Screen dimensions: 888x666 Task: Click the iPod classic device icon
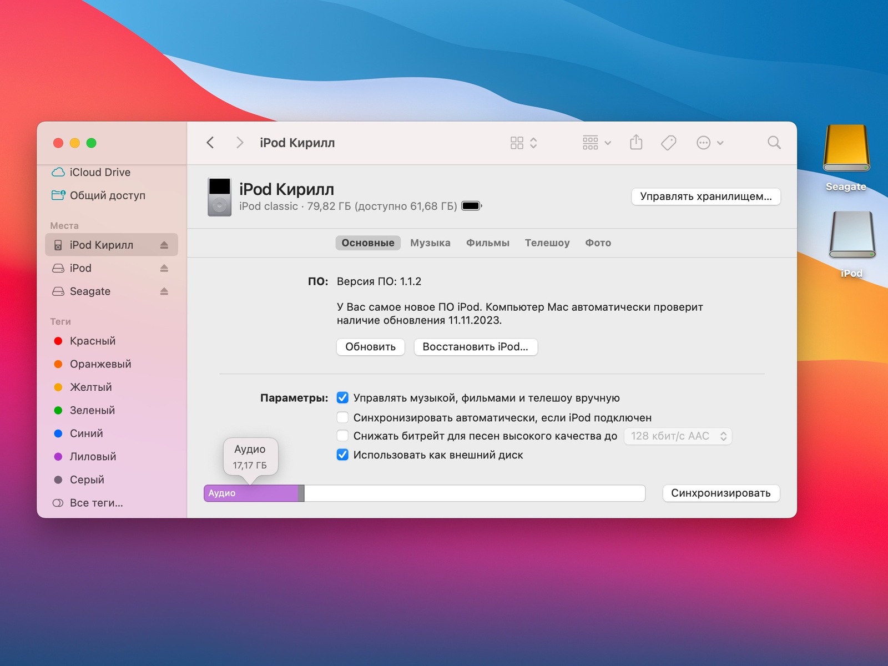[219, 196]
